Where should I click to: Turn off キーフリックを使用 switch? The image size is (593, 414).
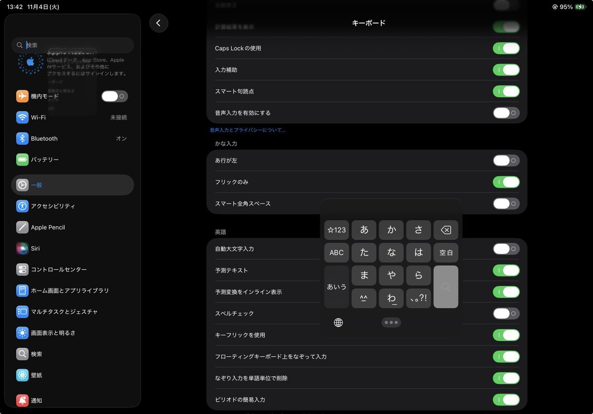coord(506,335)
